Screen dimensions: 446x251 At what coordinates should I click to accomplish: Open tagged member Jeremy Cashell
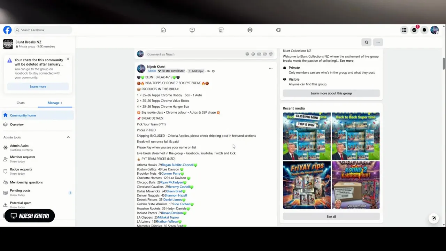(x=179, y=187)
